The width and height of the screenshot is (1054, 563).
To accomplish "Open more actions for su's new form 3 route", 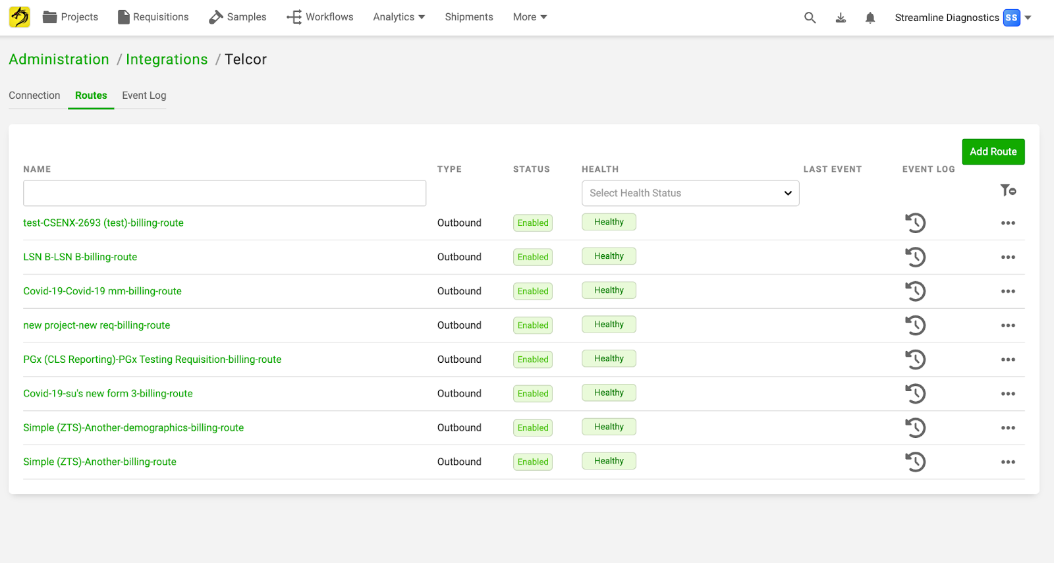I will 1008,394.
